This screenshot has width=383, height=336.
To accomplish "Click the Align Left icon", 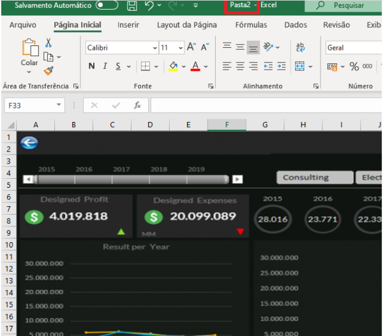I will [227, 66].
